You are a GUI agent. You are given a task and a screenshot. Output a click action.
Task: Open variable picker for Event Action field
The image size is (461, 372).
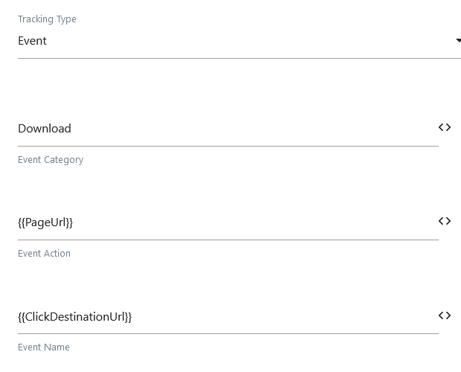[x=445, y=221]
